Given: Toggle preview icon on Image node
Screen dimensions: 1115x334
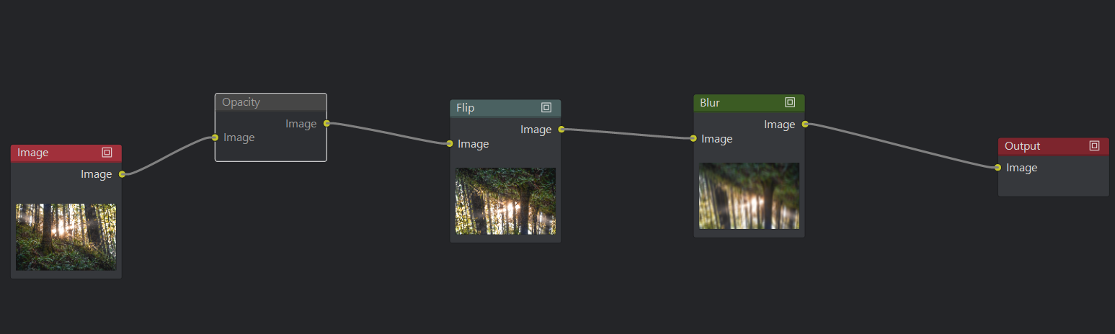Looking at the screenshot, I should pyautogui.click(x=107, y=153).
